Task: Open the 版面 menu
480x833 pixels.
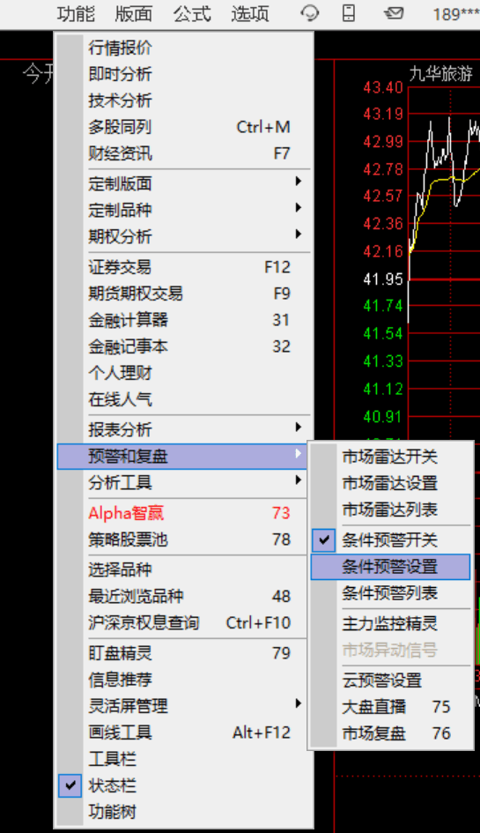Action: click(134, 14)
